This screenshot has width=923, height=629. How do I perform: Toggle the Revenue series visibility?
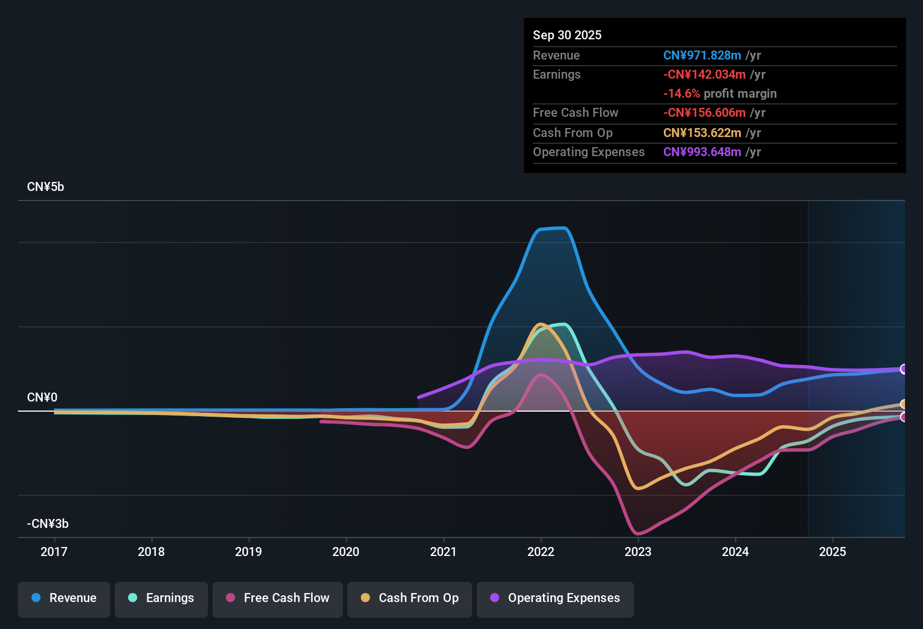point(64,598)
